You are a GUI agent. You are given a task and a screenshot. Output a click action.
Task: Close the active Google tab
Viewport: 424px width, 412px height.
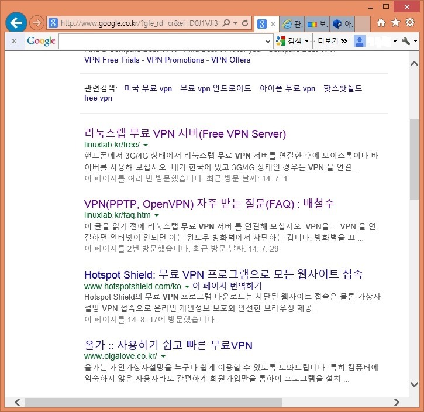[x=273, y=24]
